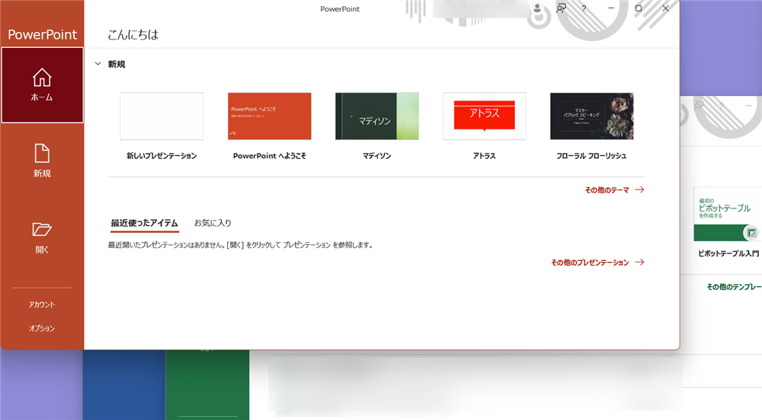Open その他のテーマ link
The image size is (762, 420).
pos(614,189)
